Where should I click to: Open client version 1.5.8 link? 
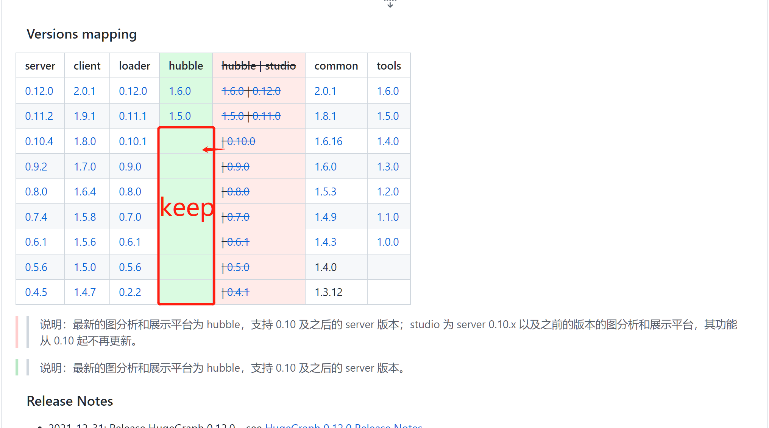click(x=85, y=217)
